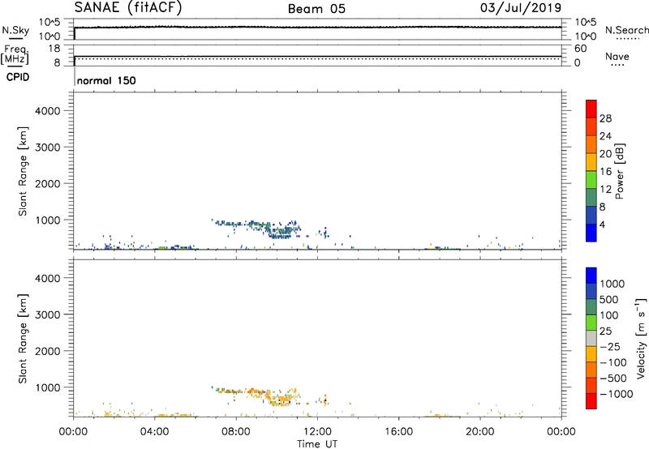Image resolution: width=649 pixels, height=449 pixels.
Task: Click the 28 tick on the power colorbar
Action: (x=605, y=118)
